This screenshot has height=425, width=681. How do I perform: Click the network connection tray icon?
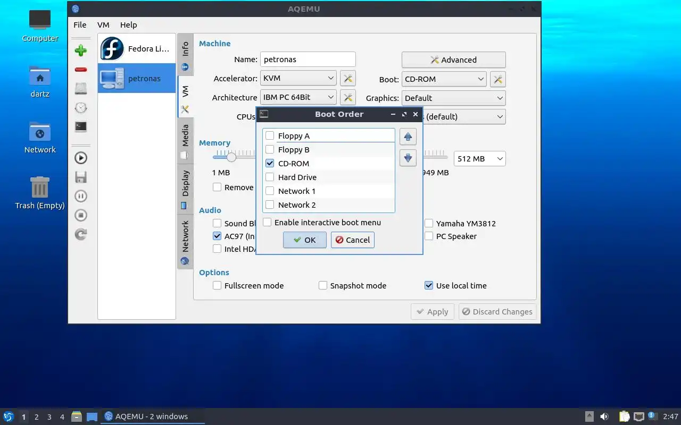pyautogui.click(x=639, y=416)
